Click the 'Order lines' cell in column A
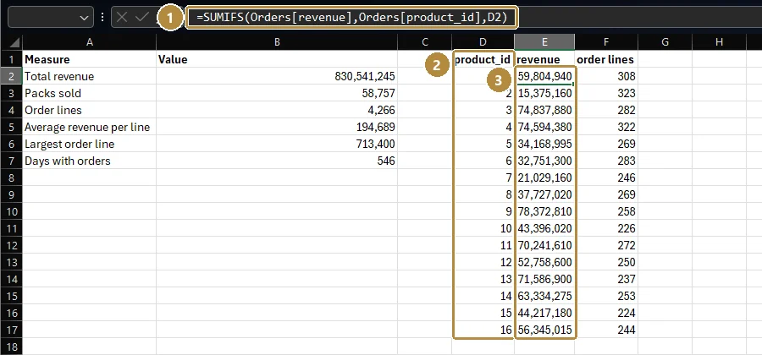The image size is (762, 355). pyautogui.click(x=90, y=110)
